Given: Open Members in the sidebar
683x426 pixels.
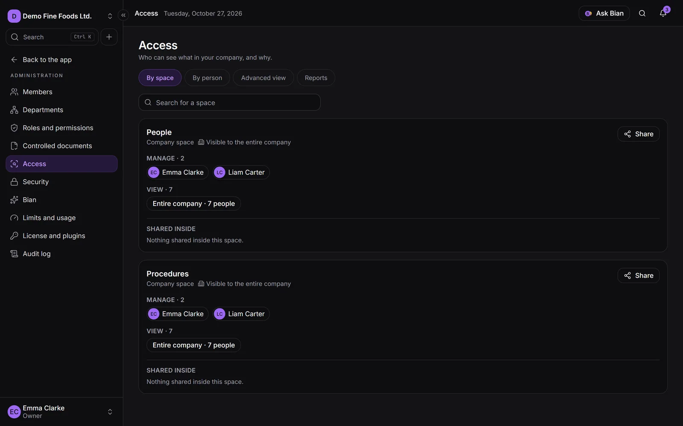Looking at the screenshot, I should pyautogui.click(x=61, y=92).
